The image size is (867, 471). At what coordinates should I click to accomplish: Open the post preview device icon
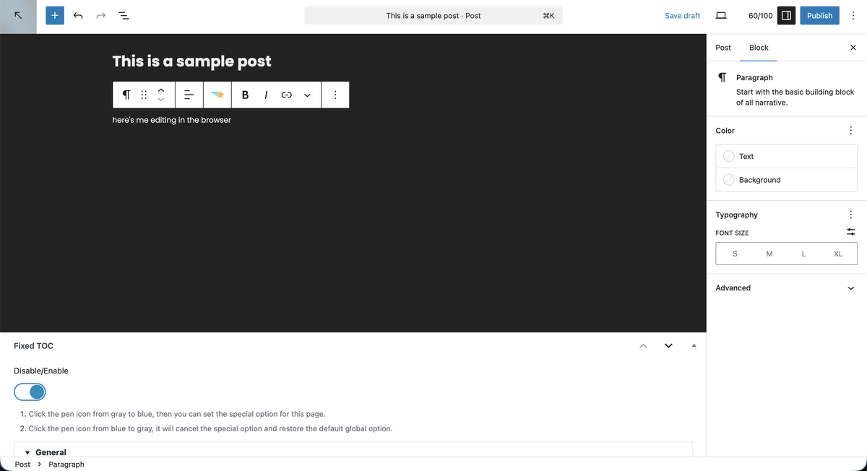click(720, 15)
